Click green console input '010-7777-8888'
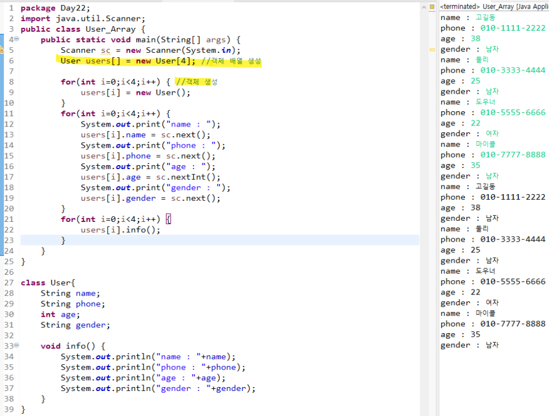The height and width of the screenshot is (416, 549). click(513, 155)
